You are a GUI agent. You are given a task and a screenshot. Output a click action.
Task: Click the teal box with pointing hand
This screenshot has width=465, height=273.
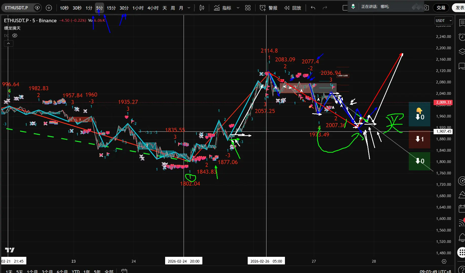tap(419, 114)
